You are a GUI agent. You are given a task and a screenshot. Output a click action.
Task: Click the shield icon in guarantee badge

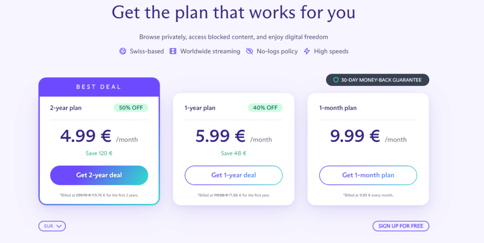pyautogui.click(x=336, y=80)
